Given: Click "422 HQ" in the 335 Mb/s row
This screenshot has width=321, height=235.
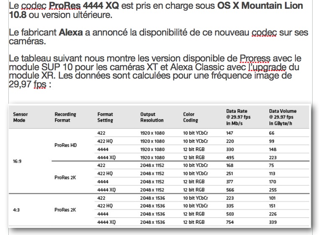Looking at the screenshot, I should point(105,206).
